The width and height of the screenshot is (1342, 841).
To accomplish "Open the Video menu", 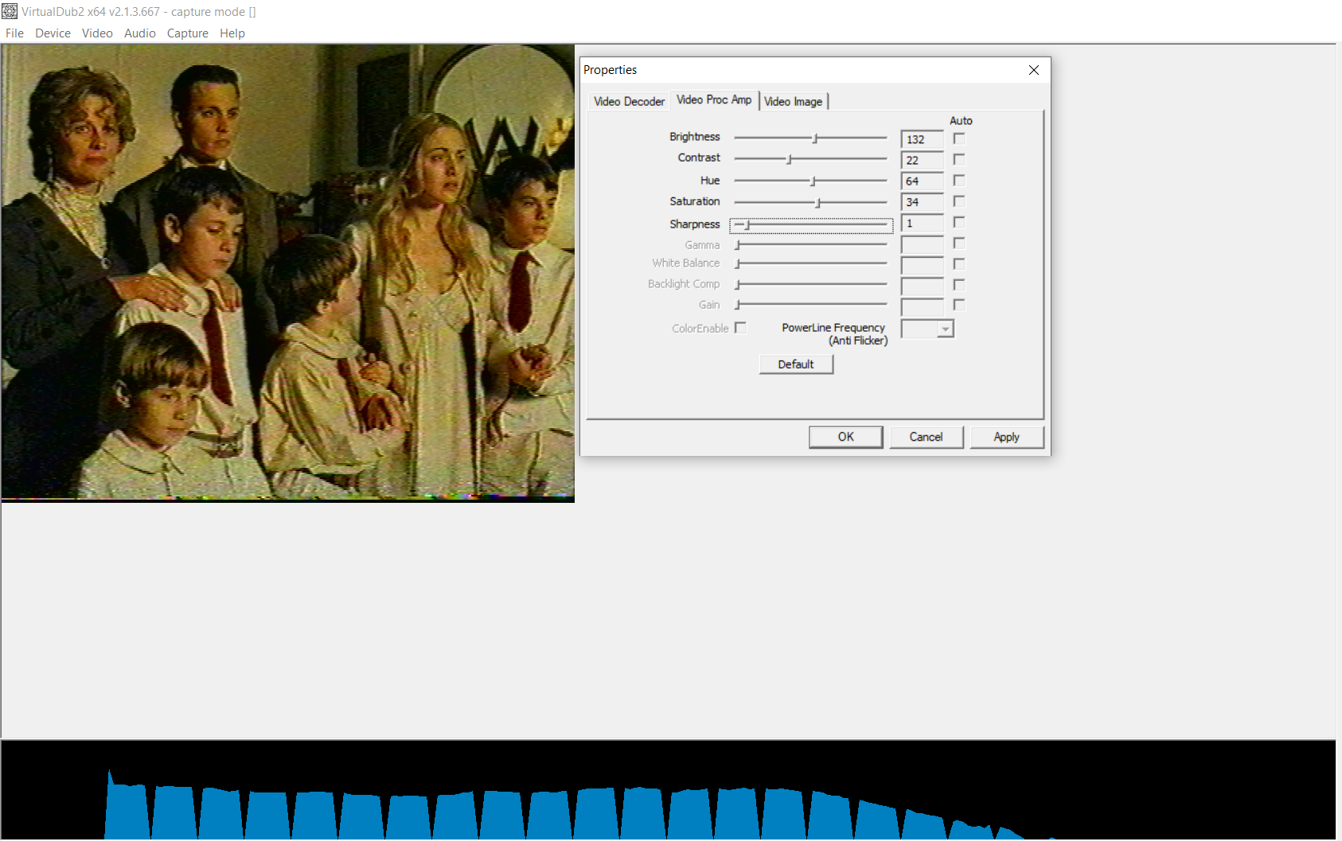I will point(97,33).
